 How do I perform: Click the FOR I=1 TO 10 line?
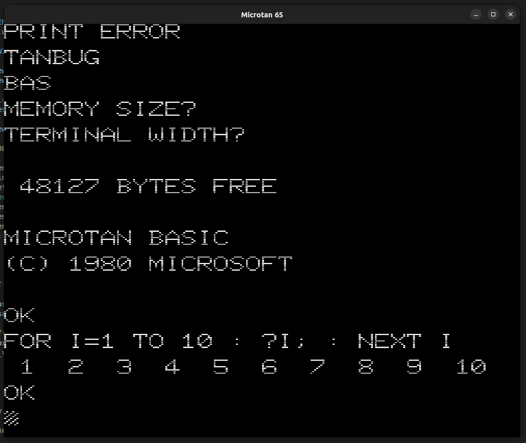pos(227,341)
